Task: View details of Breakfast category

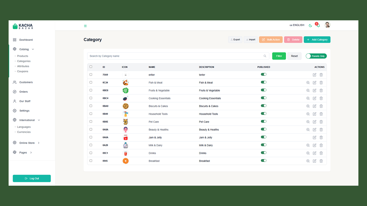Action: [x=308, y=161]
